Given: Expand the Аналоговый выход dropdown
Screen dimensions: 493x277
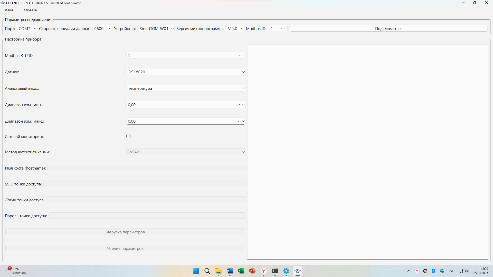Looking at the screenshot, I should click(x=186, y=88).
